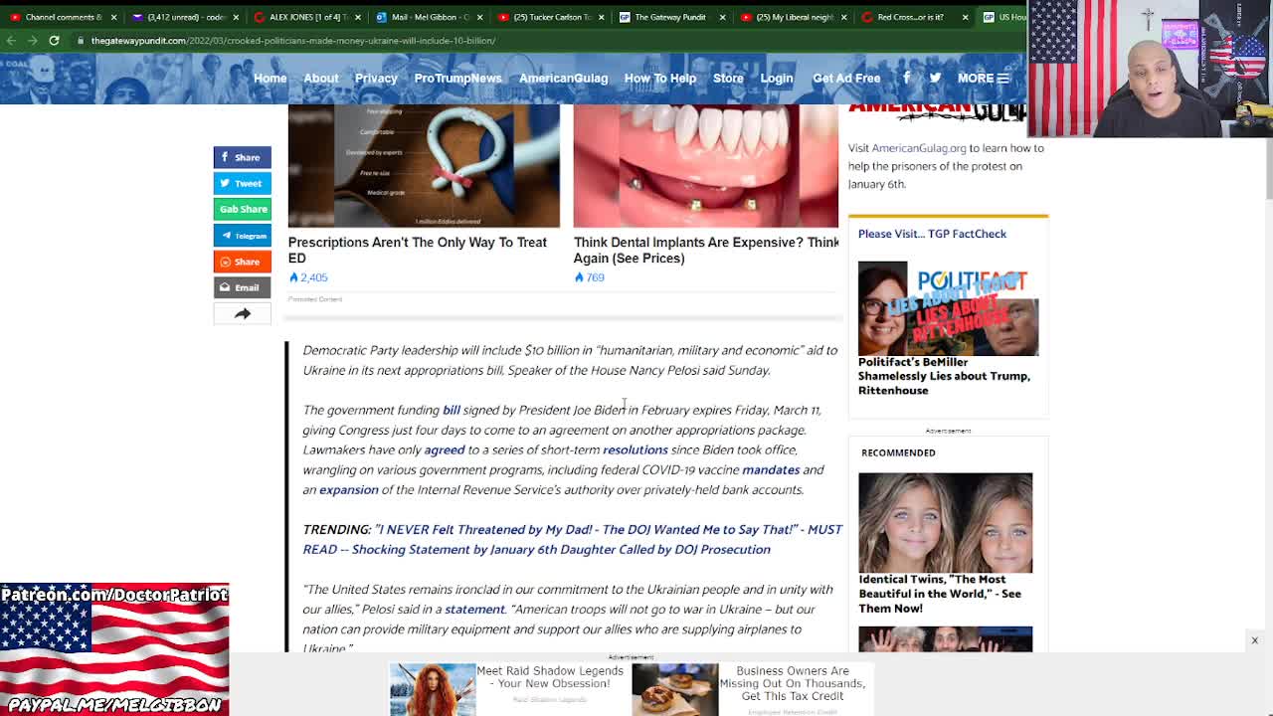Image resolution: width=1273 pixels, height=716 pixels.
Task: Follow the 'bill' hyperlink in the article
Action: point(451,410)
